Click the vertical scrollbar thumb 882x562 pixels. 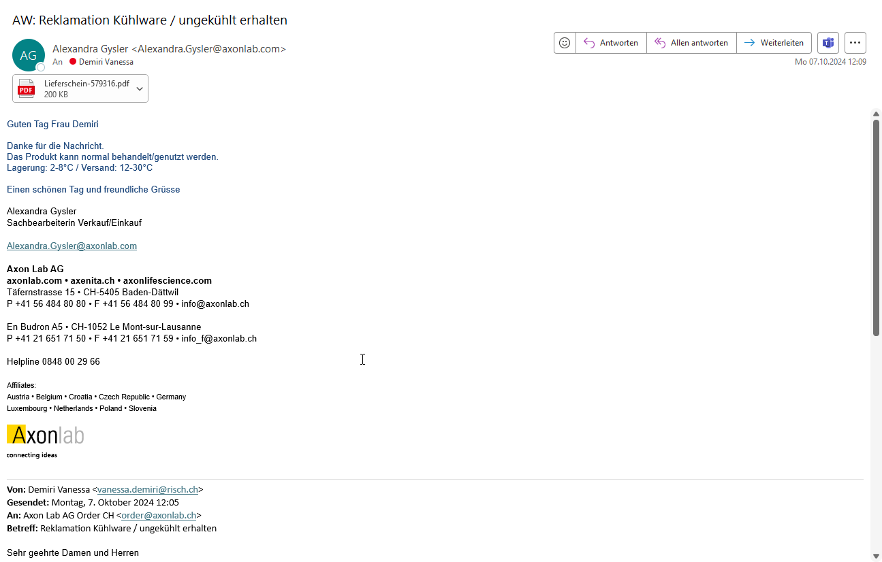pos(877,227)
